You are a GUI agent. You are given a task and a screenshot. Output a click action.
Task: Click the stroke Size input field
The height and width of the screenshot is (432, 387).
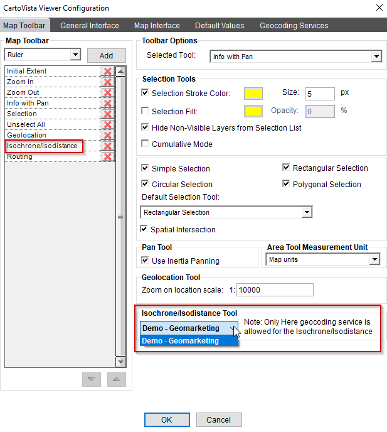click(x=320, y=94)
